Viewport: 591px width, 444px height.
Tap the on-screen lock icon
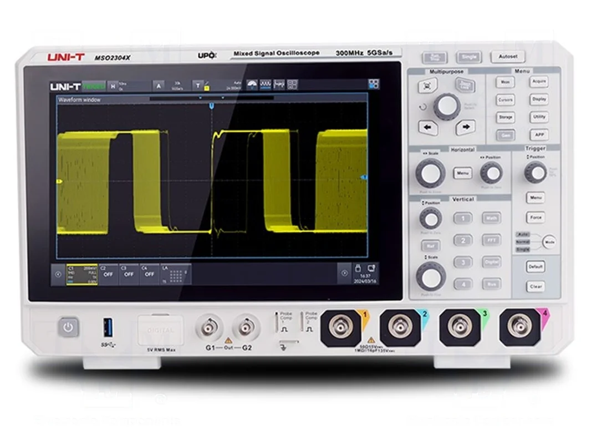tap(358, 268)
